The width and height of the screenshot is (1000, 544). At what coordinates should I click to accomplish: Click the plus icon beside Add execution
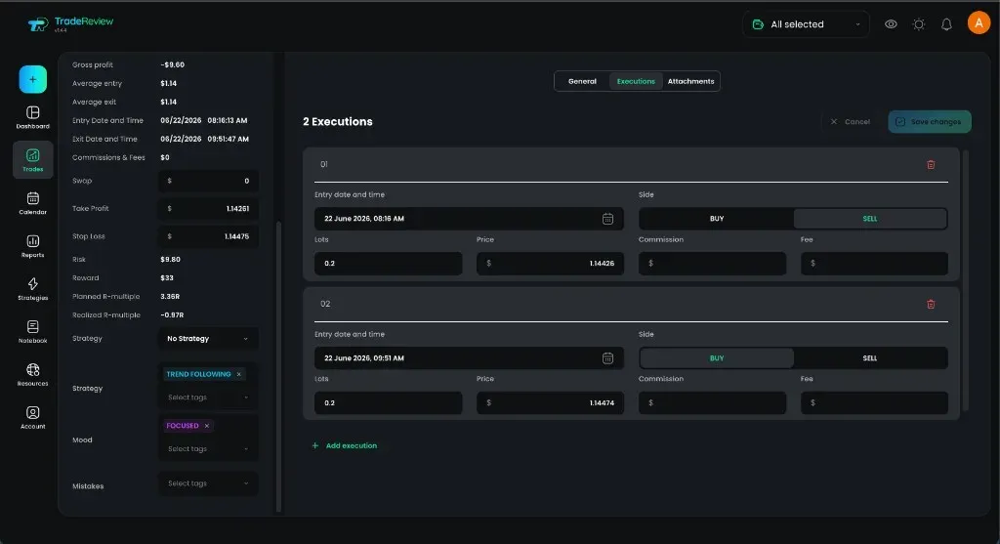point(315,445)
